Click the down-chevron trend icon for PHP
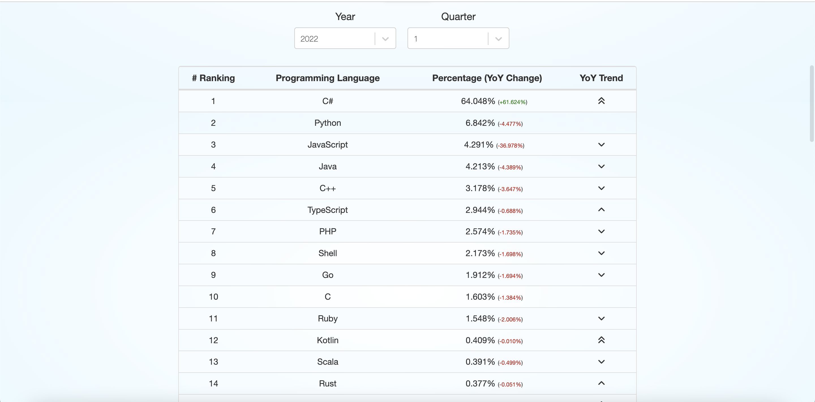Screen dimensions: 815x402 point(601,231)
